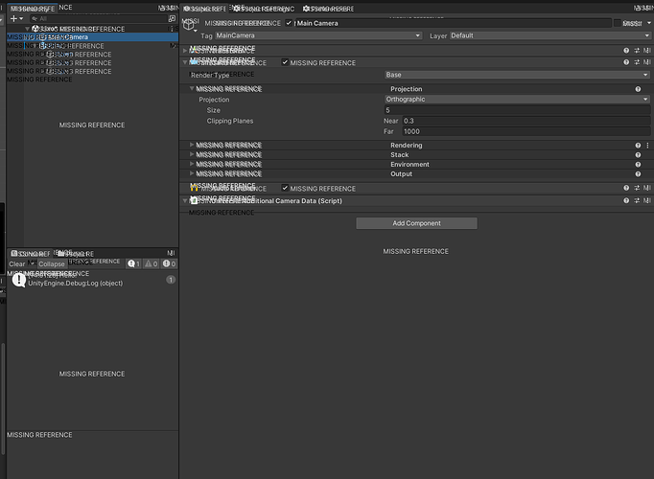This screenshot has width=654, height=479.
Task: Expand the Output section foldout
Action: [x=192, y=173]
